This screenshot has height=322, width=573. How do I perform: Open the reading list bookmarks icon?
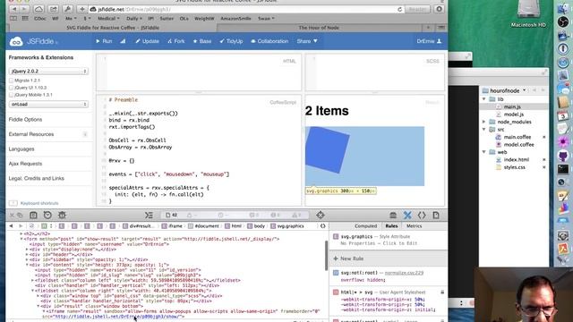(x=13, y=18)
